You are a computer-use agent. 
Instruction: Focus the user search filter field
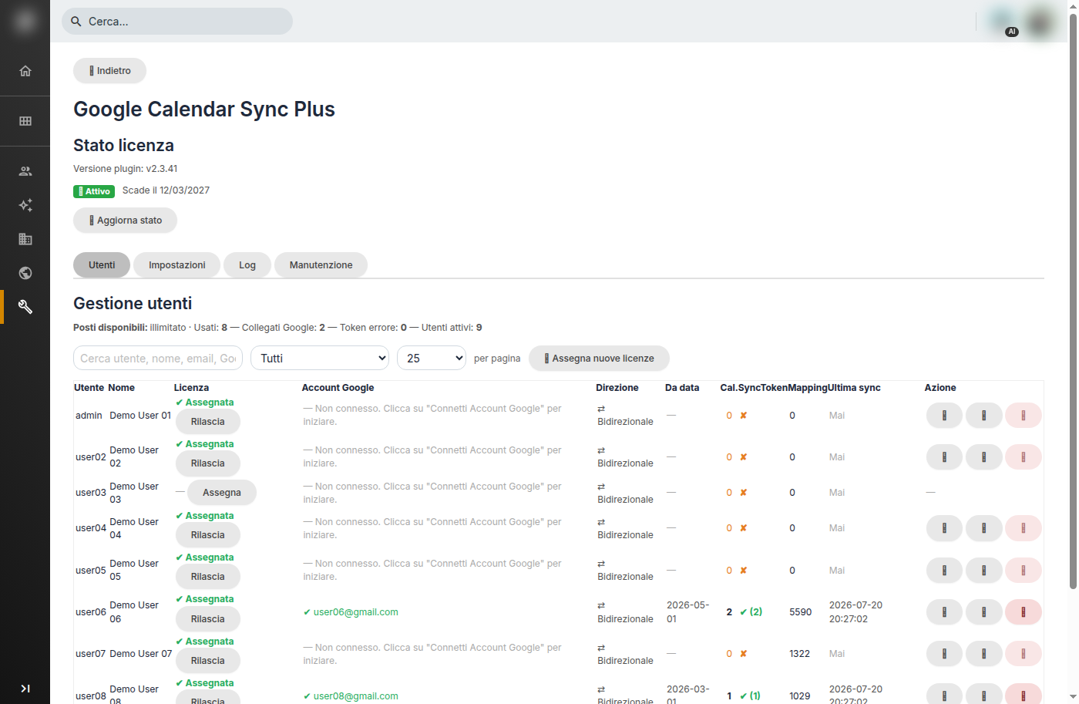[x=158, y=358]
